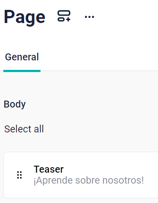Viewport: 158px width, 203px height.
Task: Click the Teaser title text
Action: (49, 169)
